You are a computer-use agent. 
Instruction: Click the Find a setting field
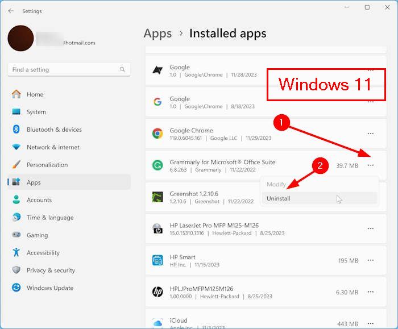(x=69, y=69)
